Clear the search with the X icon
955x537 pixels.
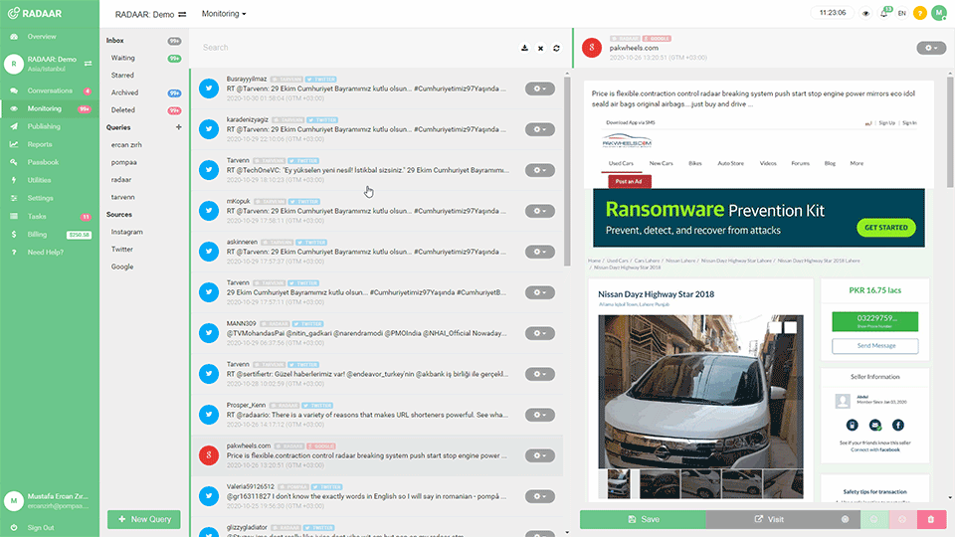coord(540,48)
